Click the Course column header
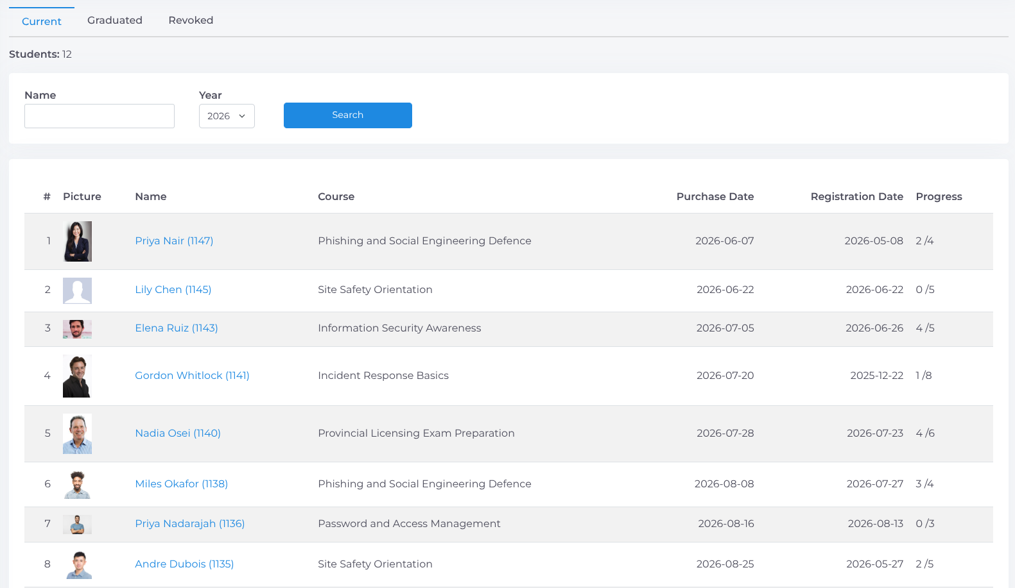 (336, 197)
